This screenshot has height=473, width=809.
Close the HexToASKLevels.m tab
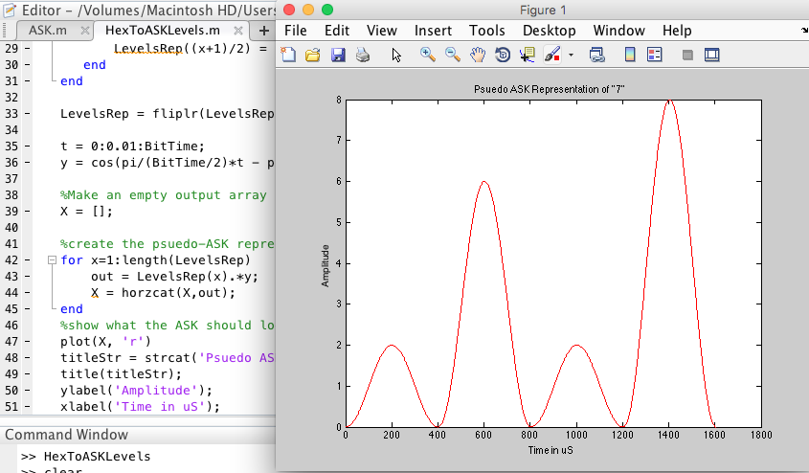pyautogui.click(x=238, y=31)
